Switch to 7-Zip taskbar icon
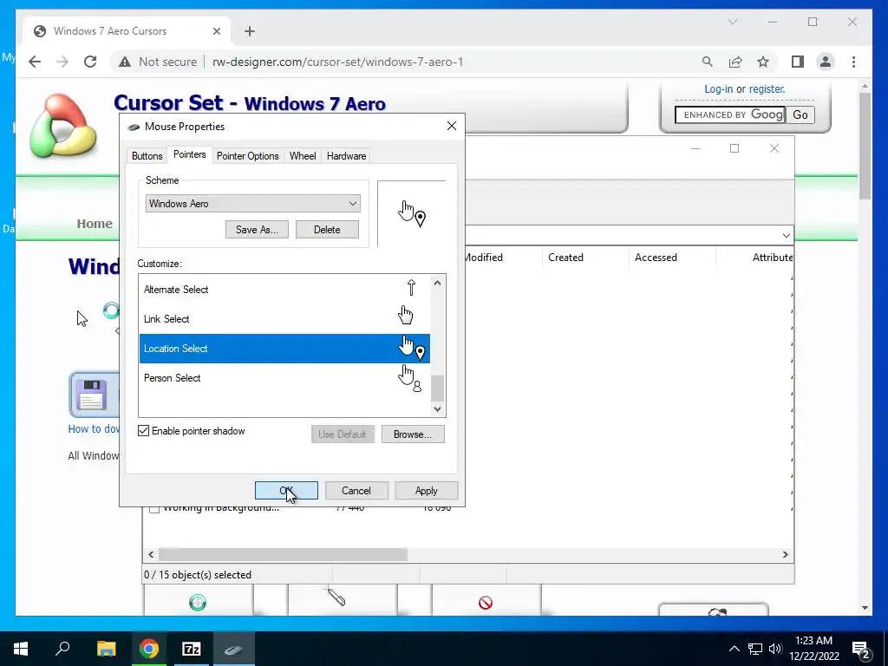888x666 pixels. tap(192, 649)
